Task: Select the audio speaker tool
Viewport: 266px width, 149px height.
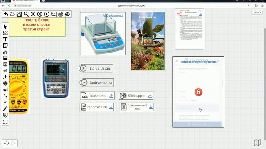Action: (5, 71)
